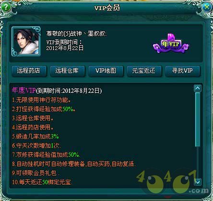Click the scrollbar thumb of the privileges list
Viewport: 213px width, 201px height.
point(198,119)
